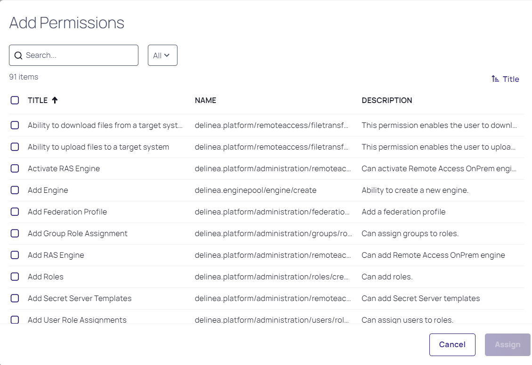Image resolution: width=532 pixels, height=365 pixels.
Task: Click the magnifying glass search icon
Action: pos(18,55)
